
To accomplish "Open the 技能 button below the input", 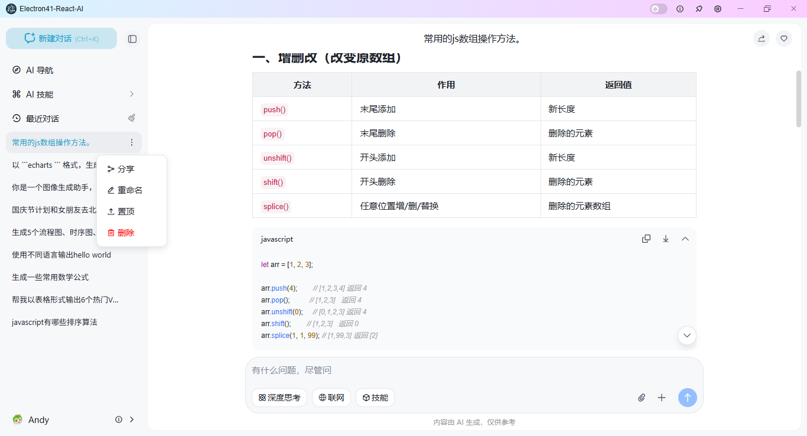I will click(375, 398).
